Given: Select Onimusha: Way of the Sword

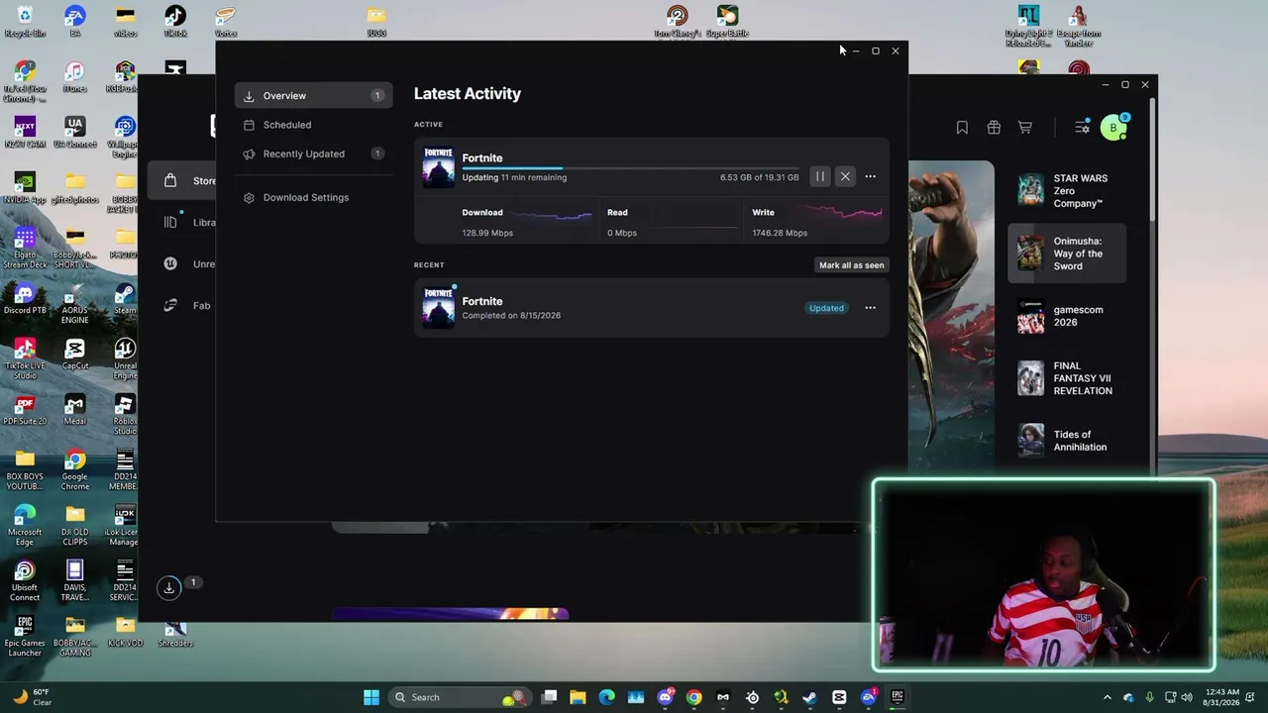Looking at the screenshot, I should click(1067, 254).
